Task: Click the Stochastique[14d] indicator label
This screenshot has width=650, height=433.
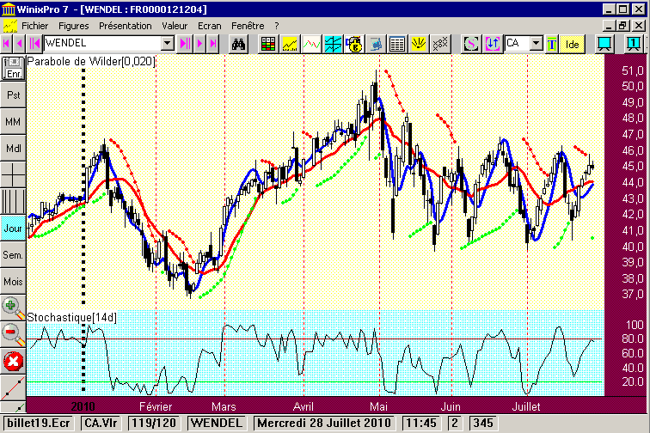Action: click(x=71, y=317)
